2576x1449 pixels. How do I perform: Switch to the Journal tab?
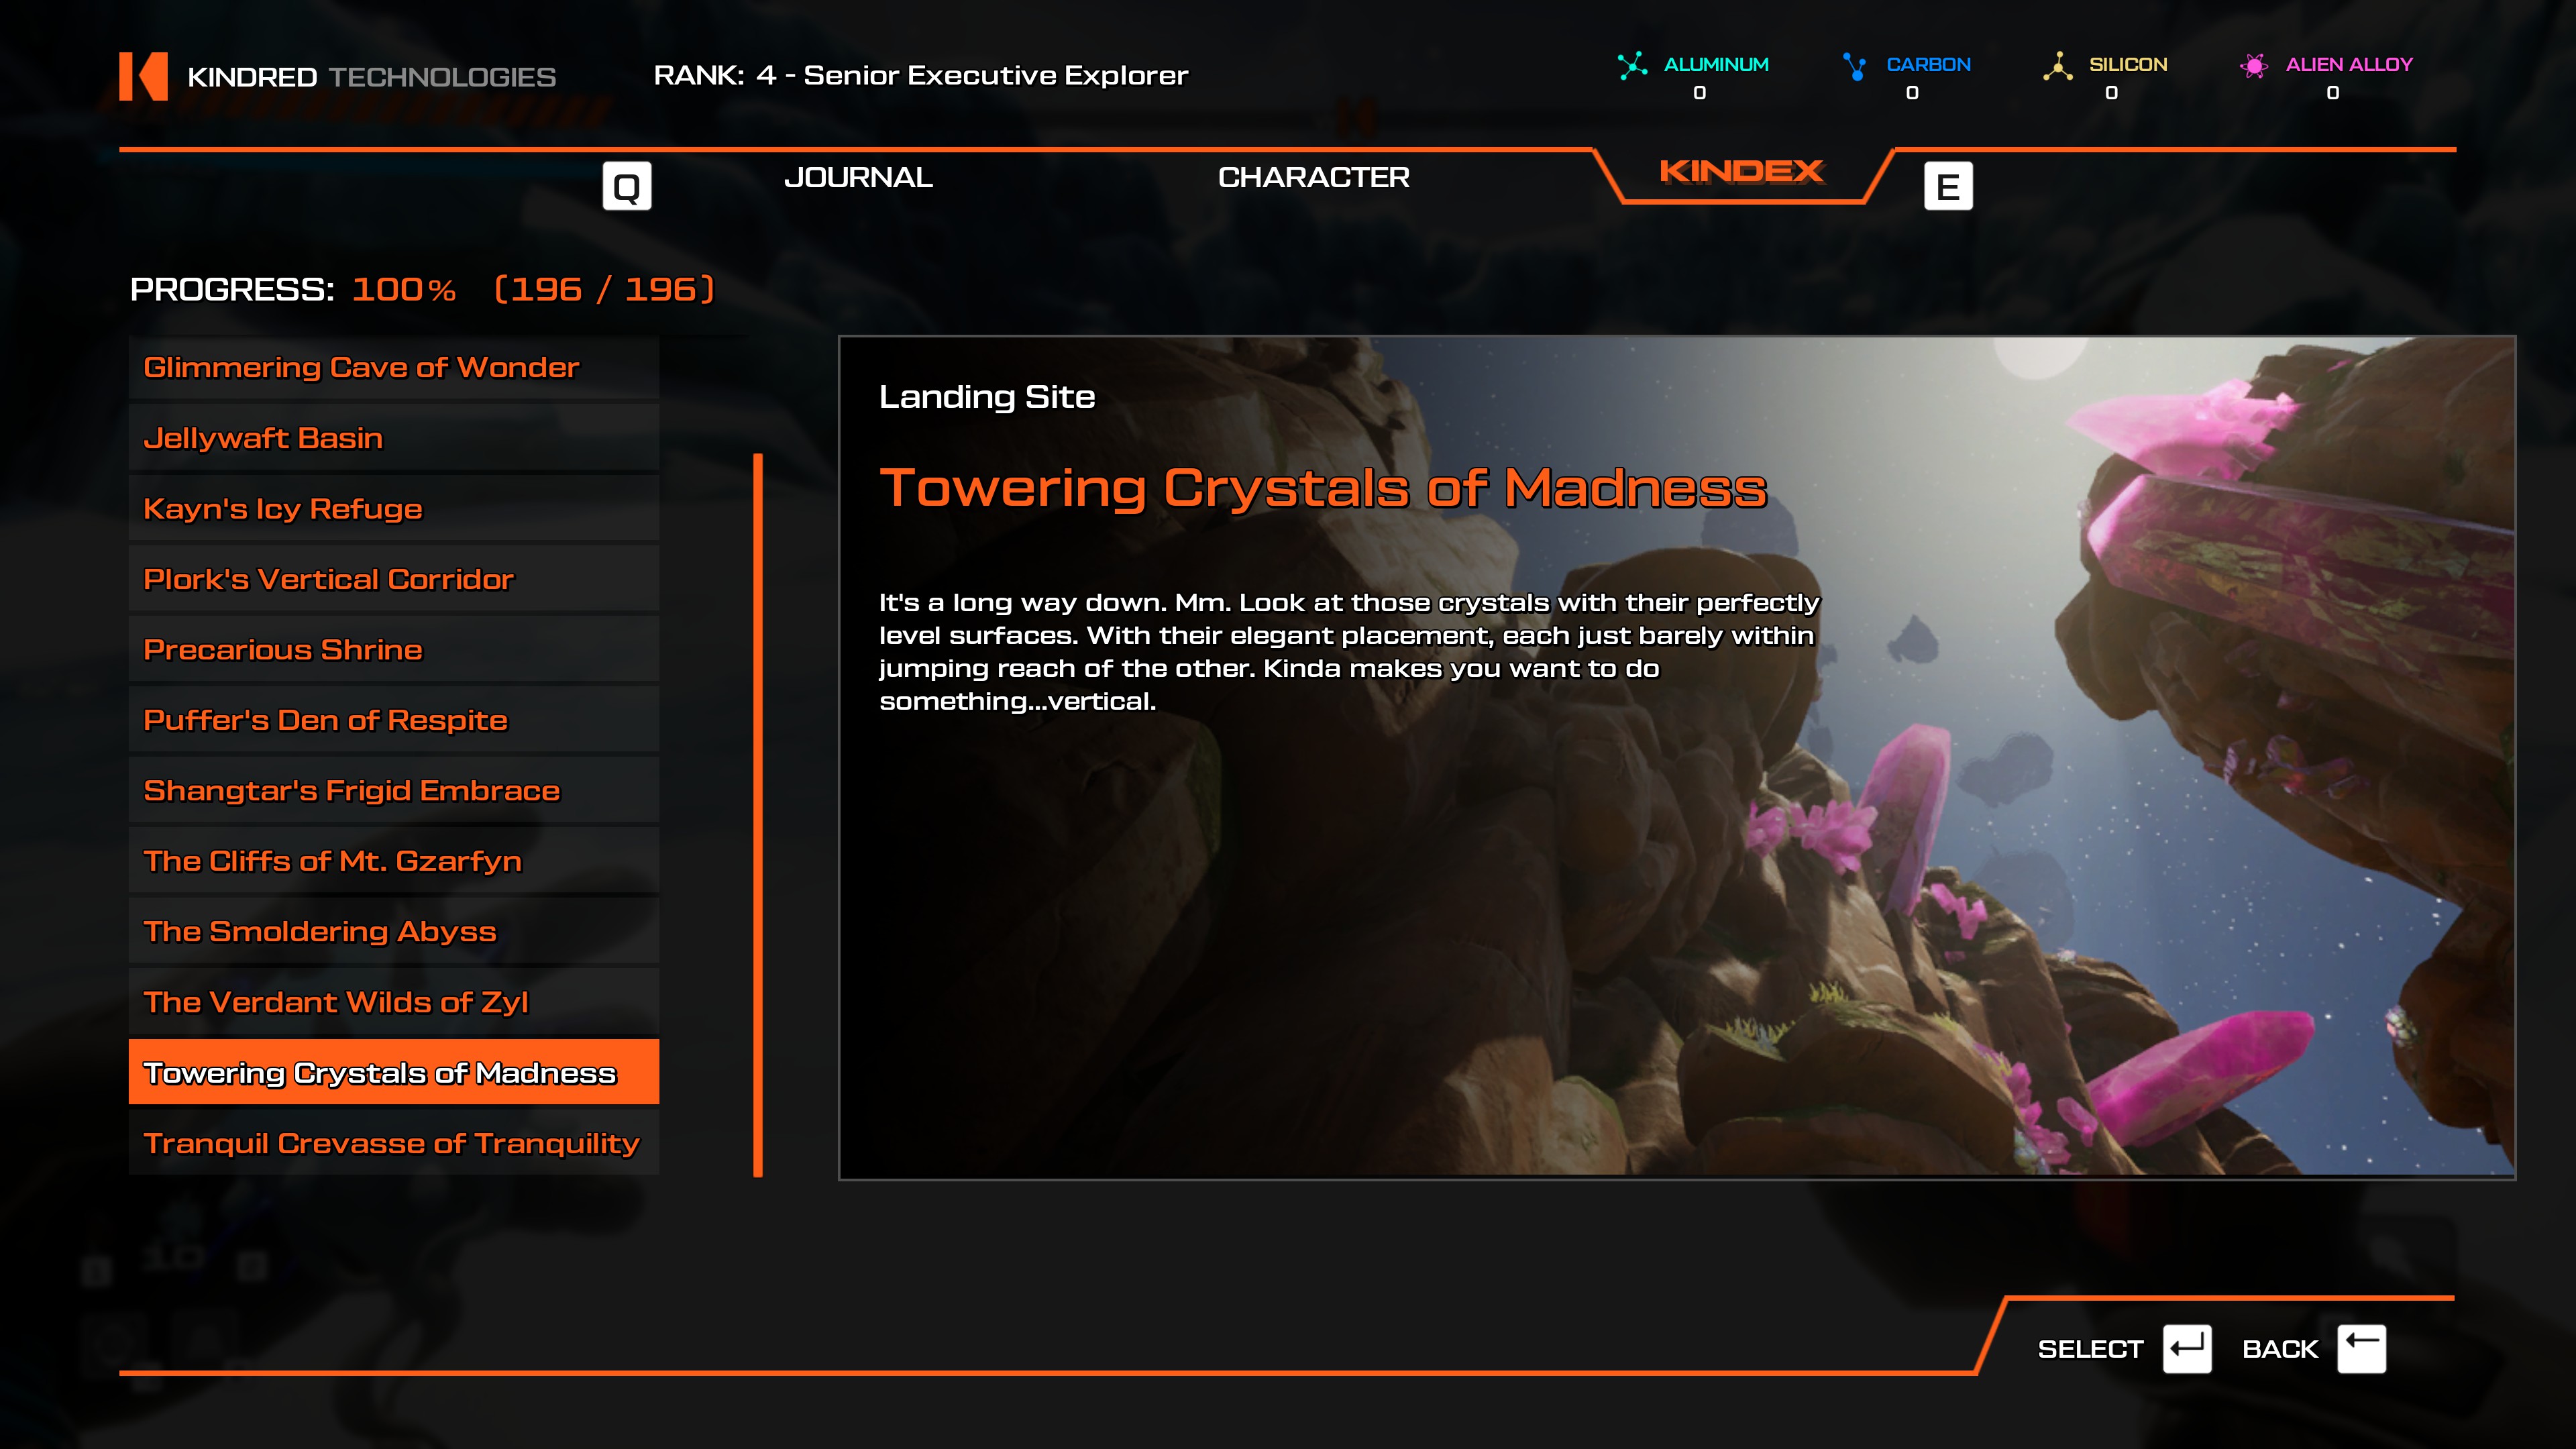[x=858, y=178]
